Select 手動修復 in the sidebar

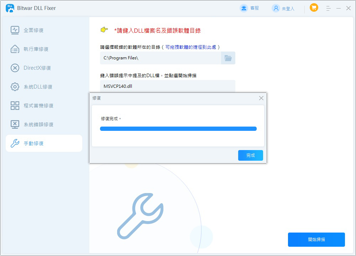pos(44,143)
